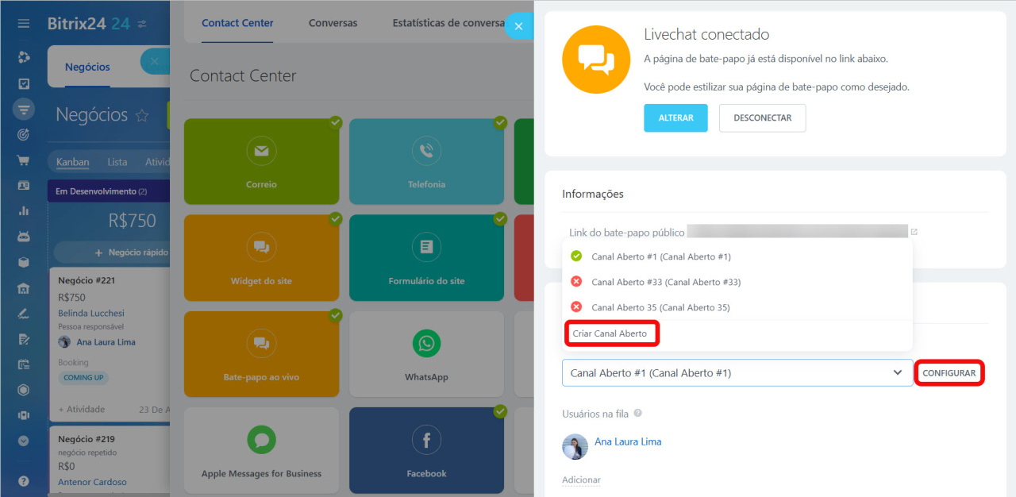Add activity with + Atividade
The width and height of the screenshot is (1016, 497).
pyautogui.click(x=81, y=410)
